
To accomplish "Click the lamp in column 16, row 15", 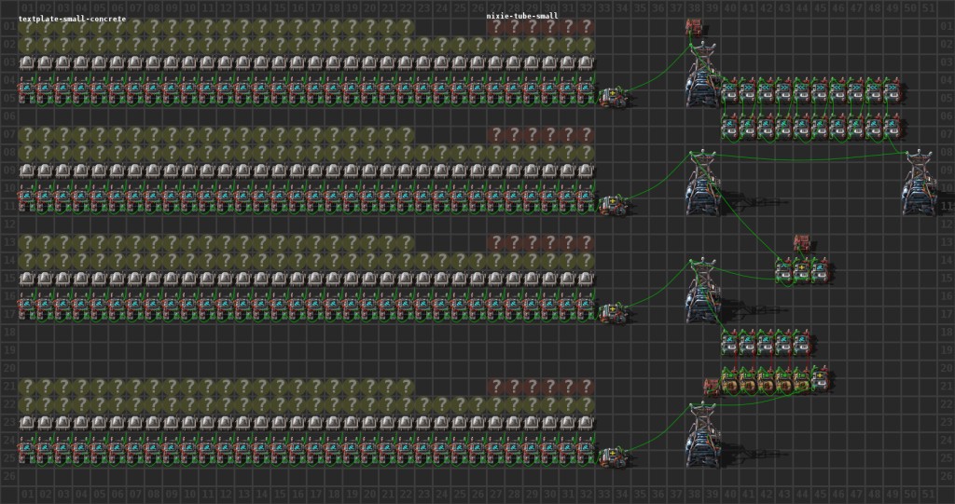I will [298, 279].
